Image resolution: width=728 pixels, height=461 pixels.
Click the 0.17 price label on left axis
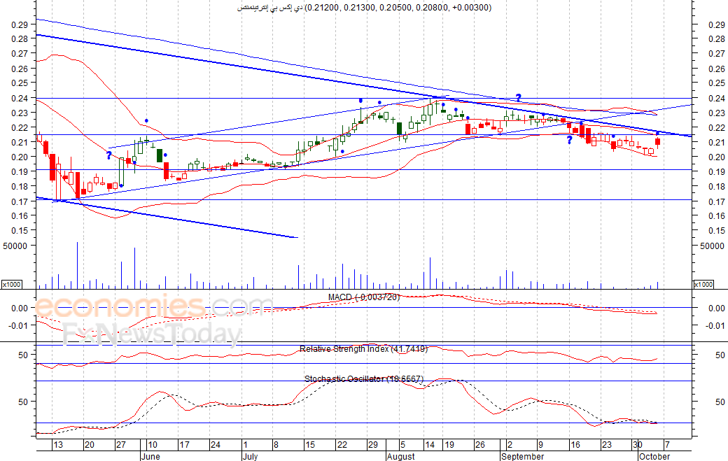pyautogui.click(x=20, y=201)
